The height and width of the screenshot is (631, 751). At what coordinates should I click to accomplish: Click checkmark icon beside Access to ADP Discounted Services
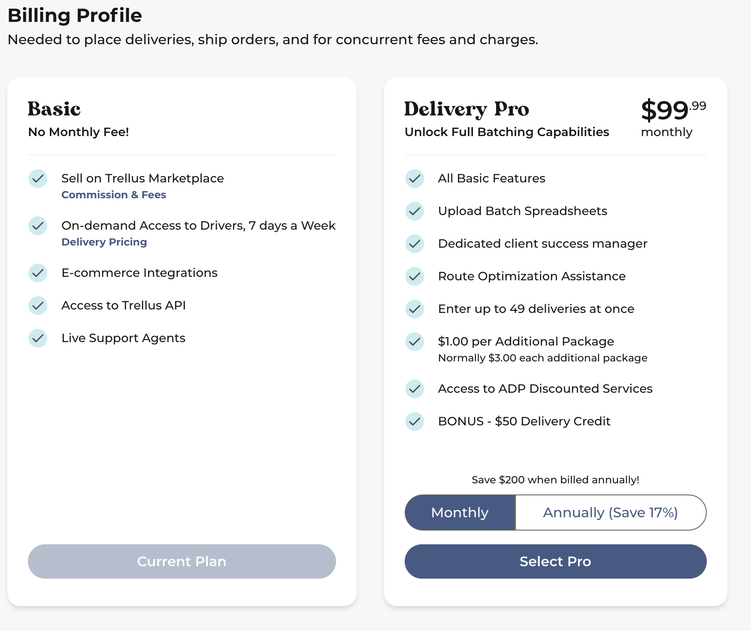(x=415, y=389)
